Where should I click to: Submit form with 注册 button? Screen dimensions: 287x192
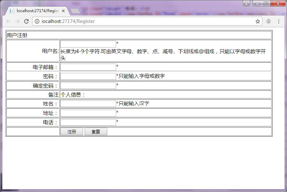pyautogui.click(x=72, y=132)
